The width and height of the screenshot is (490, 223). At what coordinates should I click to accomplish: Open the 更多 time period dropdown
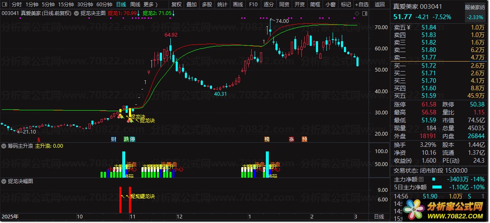click(150, 5)
